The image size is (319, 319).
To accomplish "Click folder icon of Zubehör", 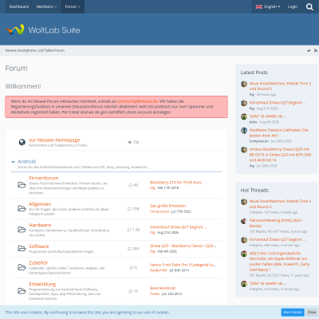I will point(22,267).
